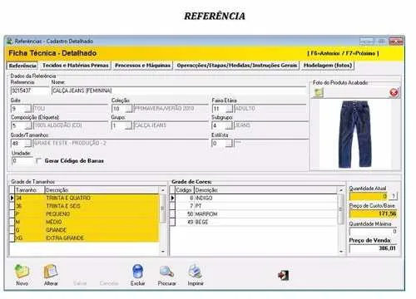Open the Estilista lookup button
Viewport: 416px width, 299px height.
coord(229,143)
